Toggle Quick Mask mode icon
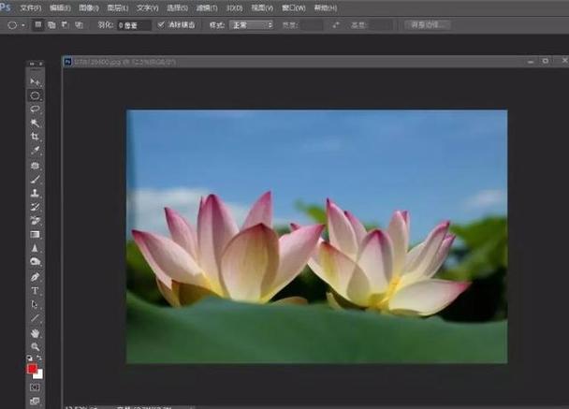 tap(36, 386)
